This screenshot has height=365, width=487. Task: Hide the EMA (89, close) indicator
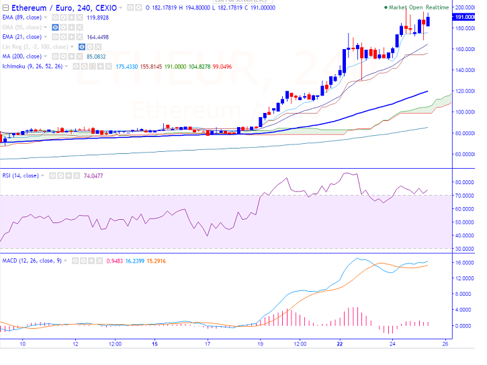pyautogui.click(x=55, y=17)
